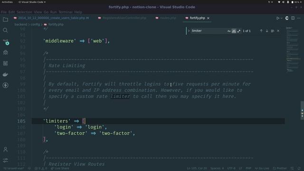Open the Help menu

pyautogui.click(x=78, y=12)
